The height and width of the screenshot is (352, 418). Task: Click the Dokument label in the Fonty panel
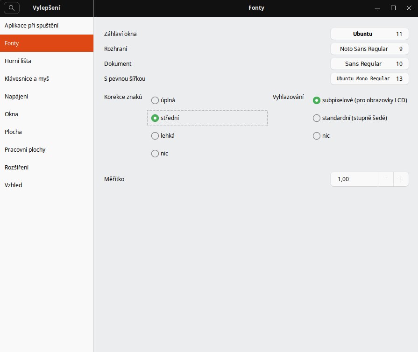point(118,63)
